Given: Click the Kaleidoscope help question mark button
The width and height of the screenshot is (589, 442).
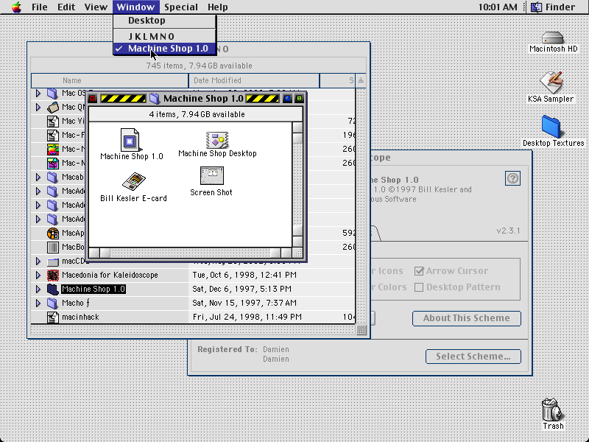Looking at the screenshot, I should [512, 178].
